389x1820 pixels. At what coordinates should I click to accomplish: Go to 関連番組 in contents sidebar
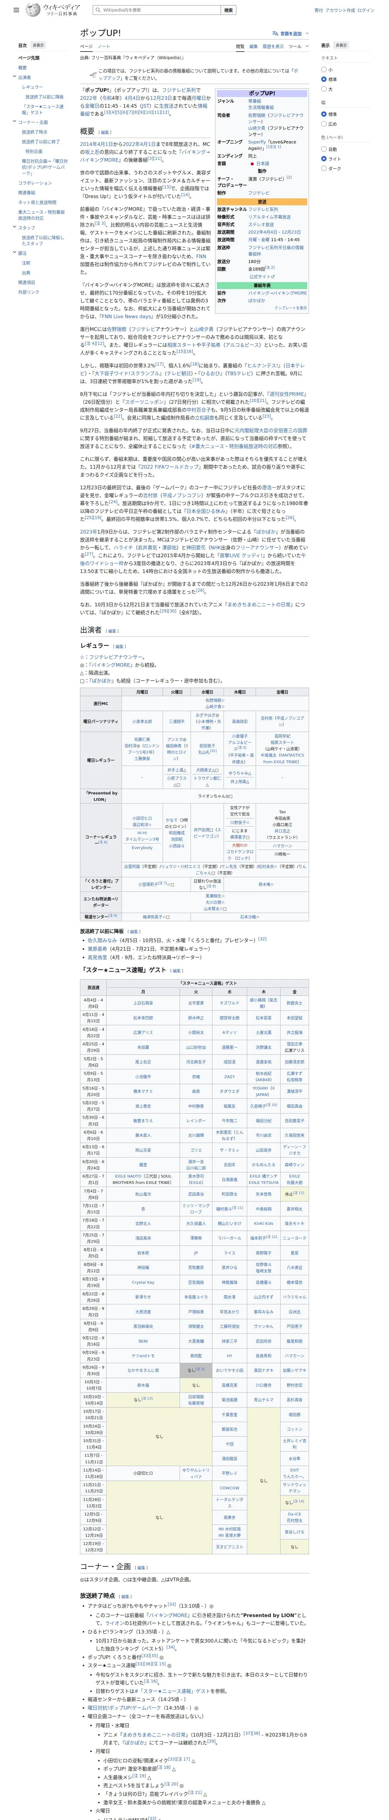(27, 192)
